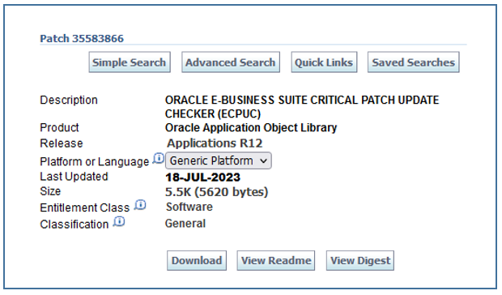Go to Saved Searches
This screenshot has width=502, height=295.
pyautogui.click(x=413, y=62)
